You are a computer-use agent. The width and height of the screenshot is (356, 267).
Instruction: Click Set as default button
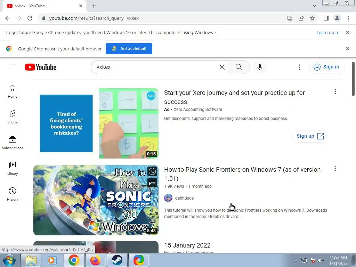pos(129,49)
